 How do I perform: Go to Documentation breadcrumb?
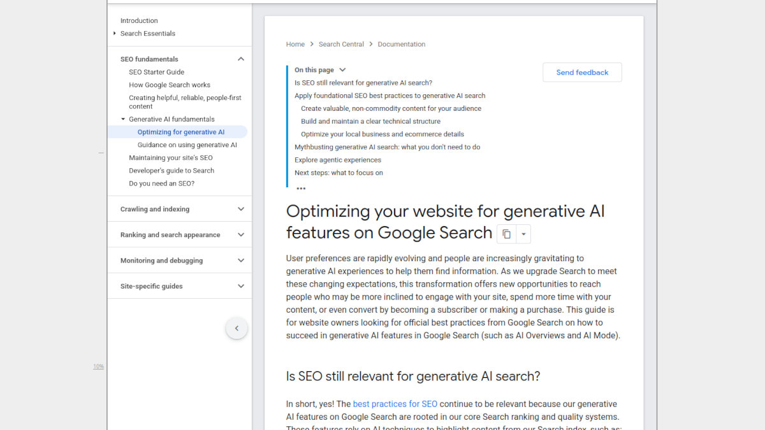point(402,44)
